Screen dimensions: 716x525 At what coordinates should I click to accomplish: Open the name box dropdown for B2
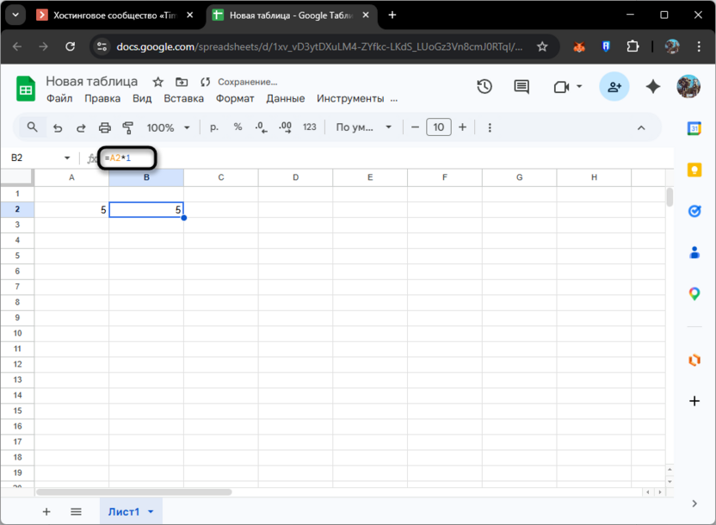(x=67, y=158)
